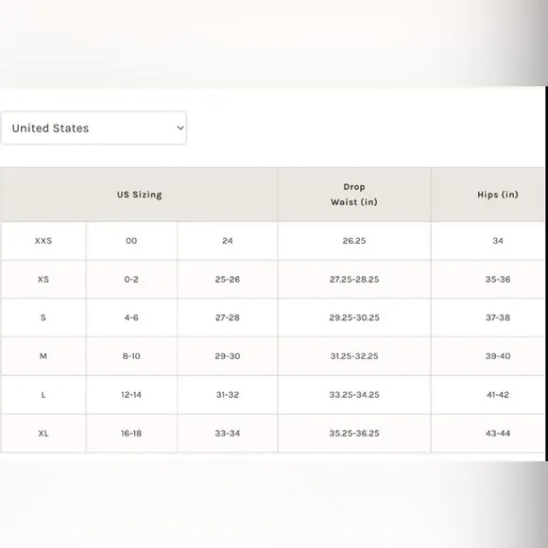548x548 pixels.
Task: Select the US Sizing column header
Action: click(x=140, y=195)
